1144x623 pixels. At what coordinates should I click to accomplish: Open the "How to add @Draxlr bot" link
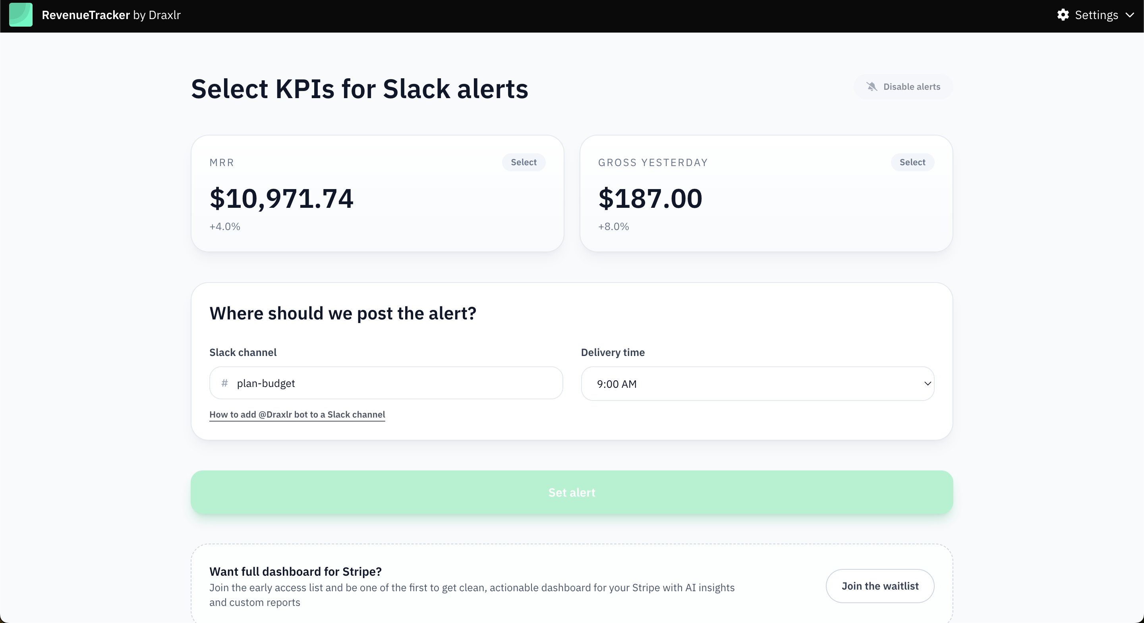click(297, 414)
